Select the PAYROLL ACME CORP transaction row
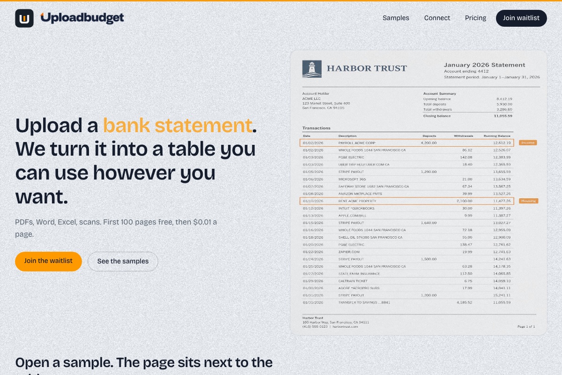This screenshot has height=375, width=562. pyautogui.click(x=407, y=142)
